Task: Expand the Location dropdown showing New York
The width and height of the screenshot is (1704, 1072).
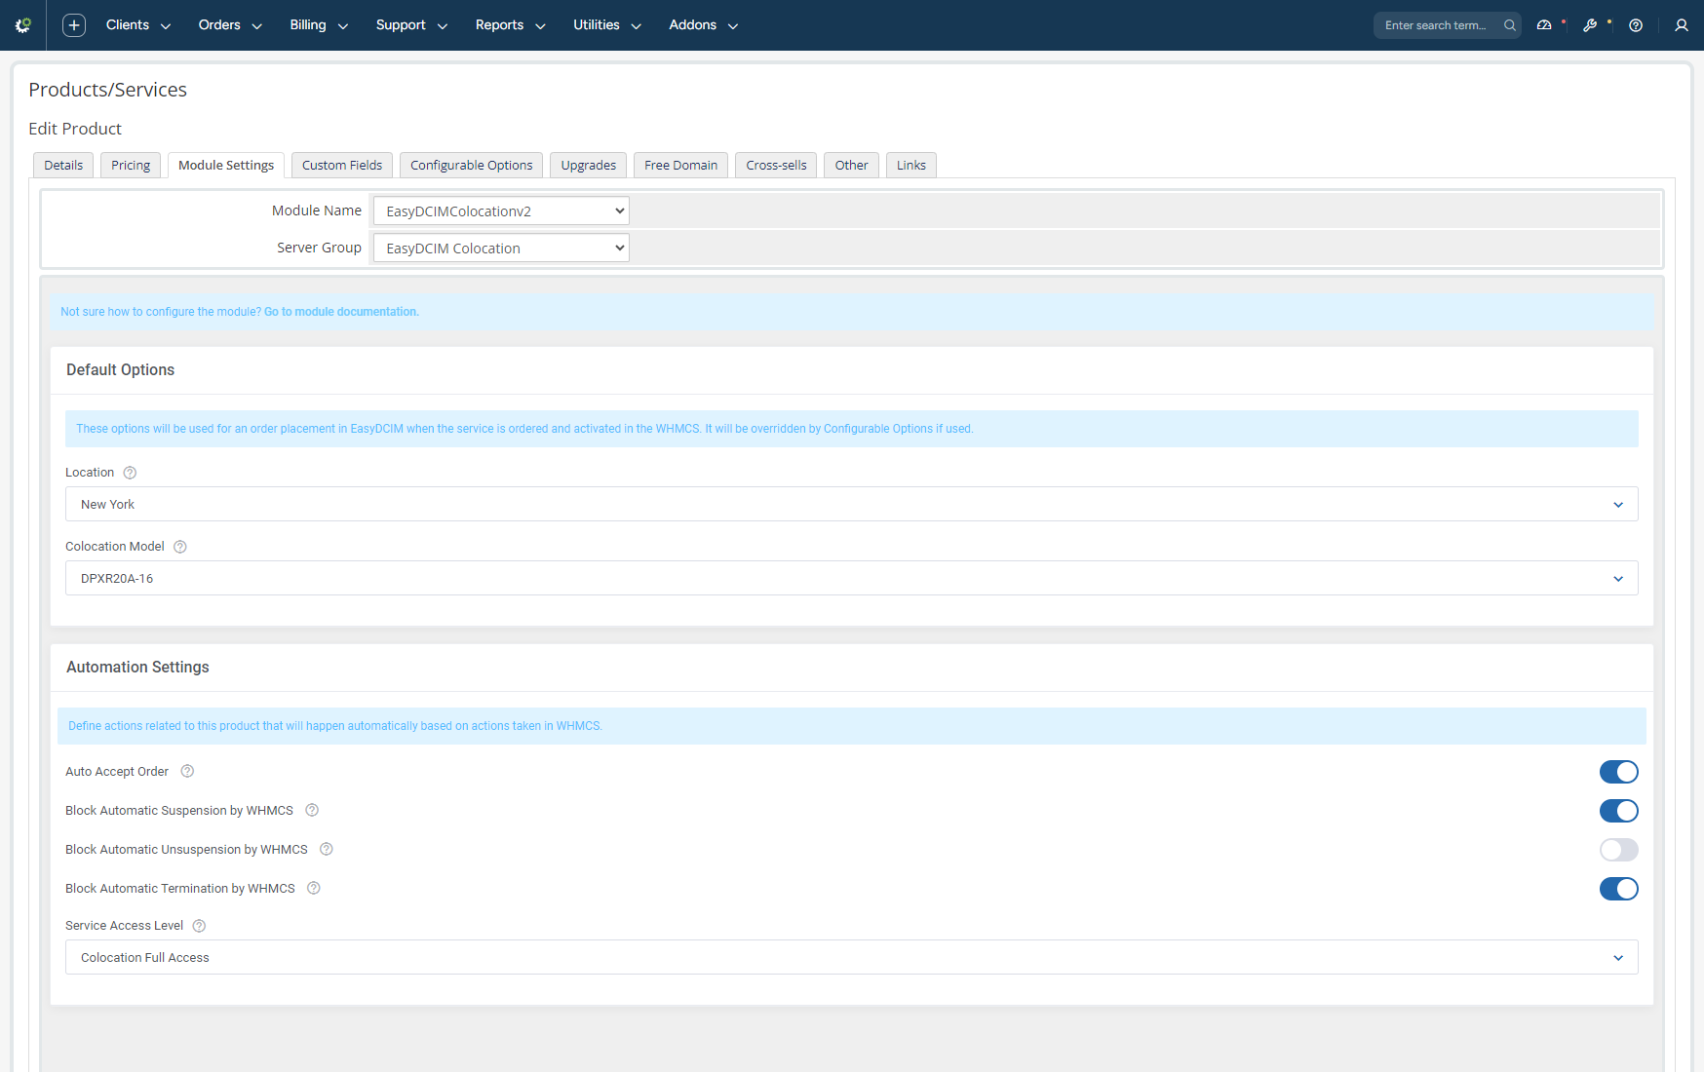Action: [x=852, y=504]
